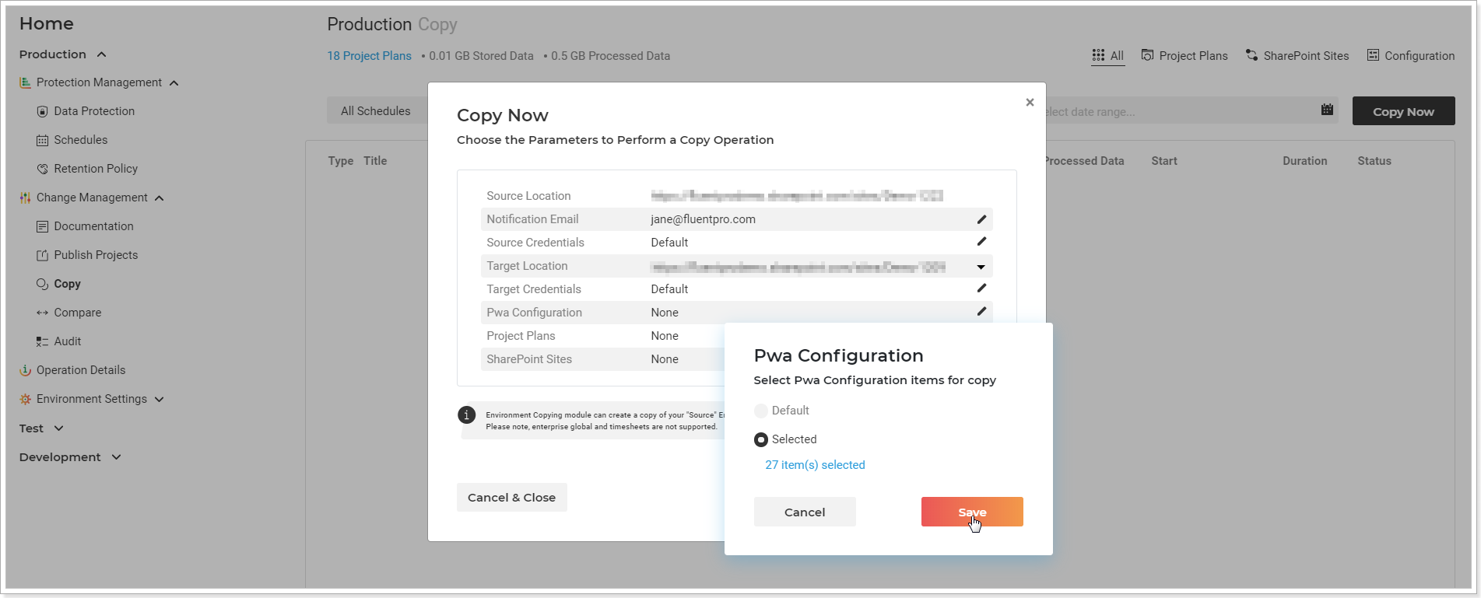Open the All Schedules filter
Image resolution: width=1481 pixels, height=598 pixels.
[377, 111]
